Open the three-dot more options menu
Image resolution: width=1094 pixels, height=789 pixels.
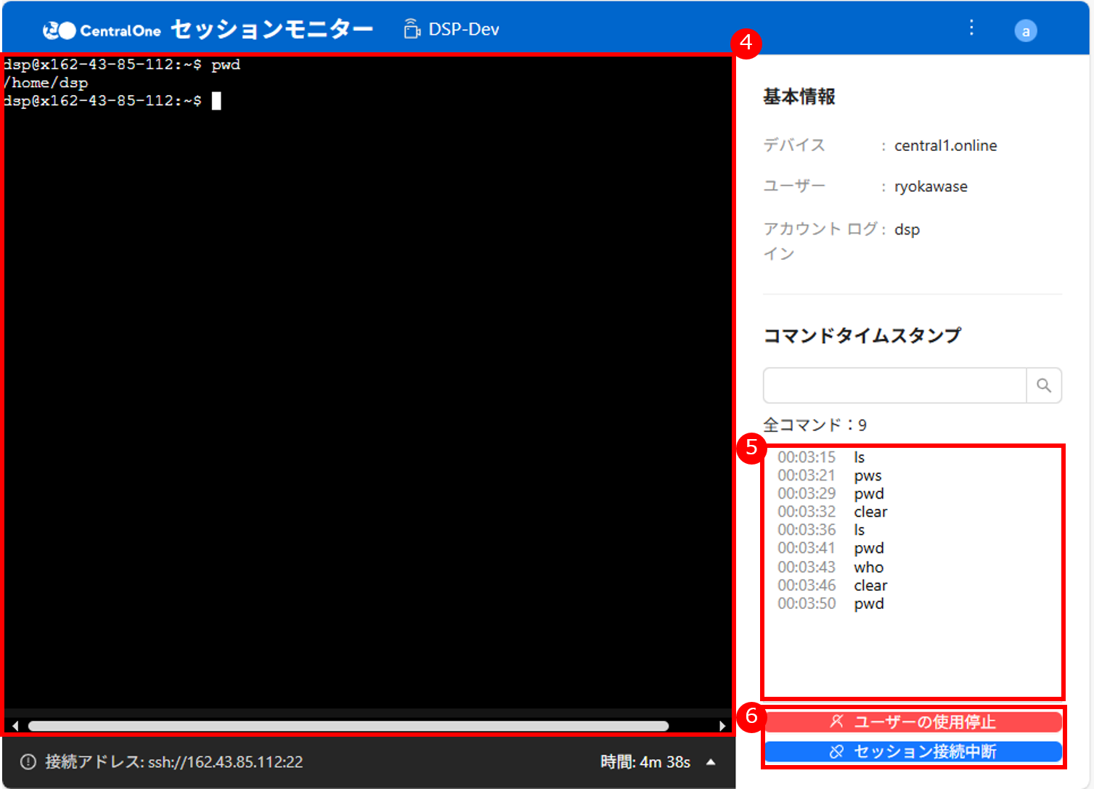[x=971, y=28]
